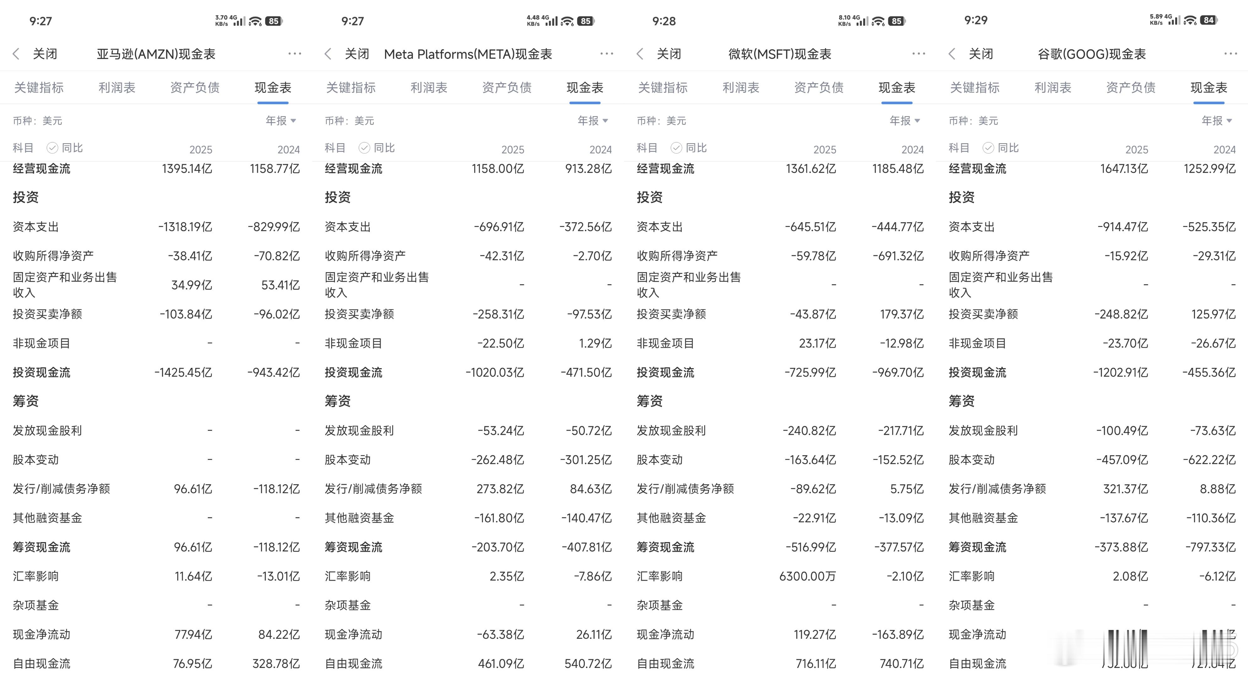The image size is (1248, 678).
Task: Tap the back chevron on the Meta Platforms page
Action: tap(328, 54)
